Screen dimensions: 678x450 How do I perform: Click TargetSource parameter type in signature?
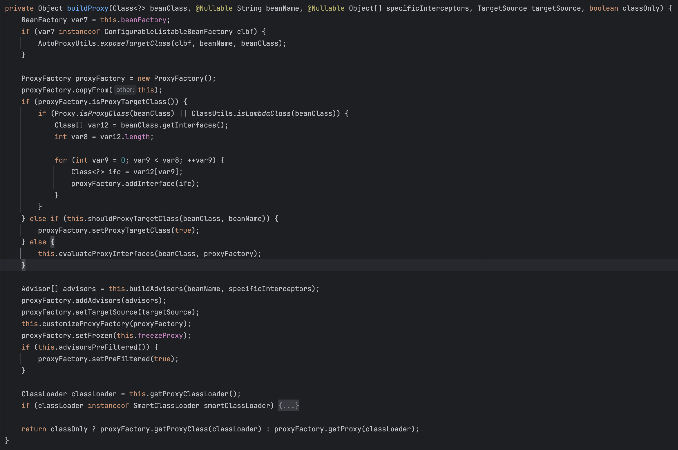[502, 8]
